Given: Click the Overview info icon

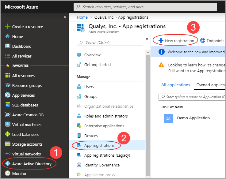Looking at the screenshot, I should (79, 55).
